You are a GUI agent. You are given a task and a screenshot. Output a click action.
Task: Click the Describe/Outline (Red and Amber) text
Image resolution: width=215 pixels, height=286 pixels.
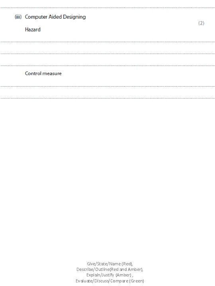click(x=110, y=269)
